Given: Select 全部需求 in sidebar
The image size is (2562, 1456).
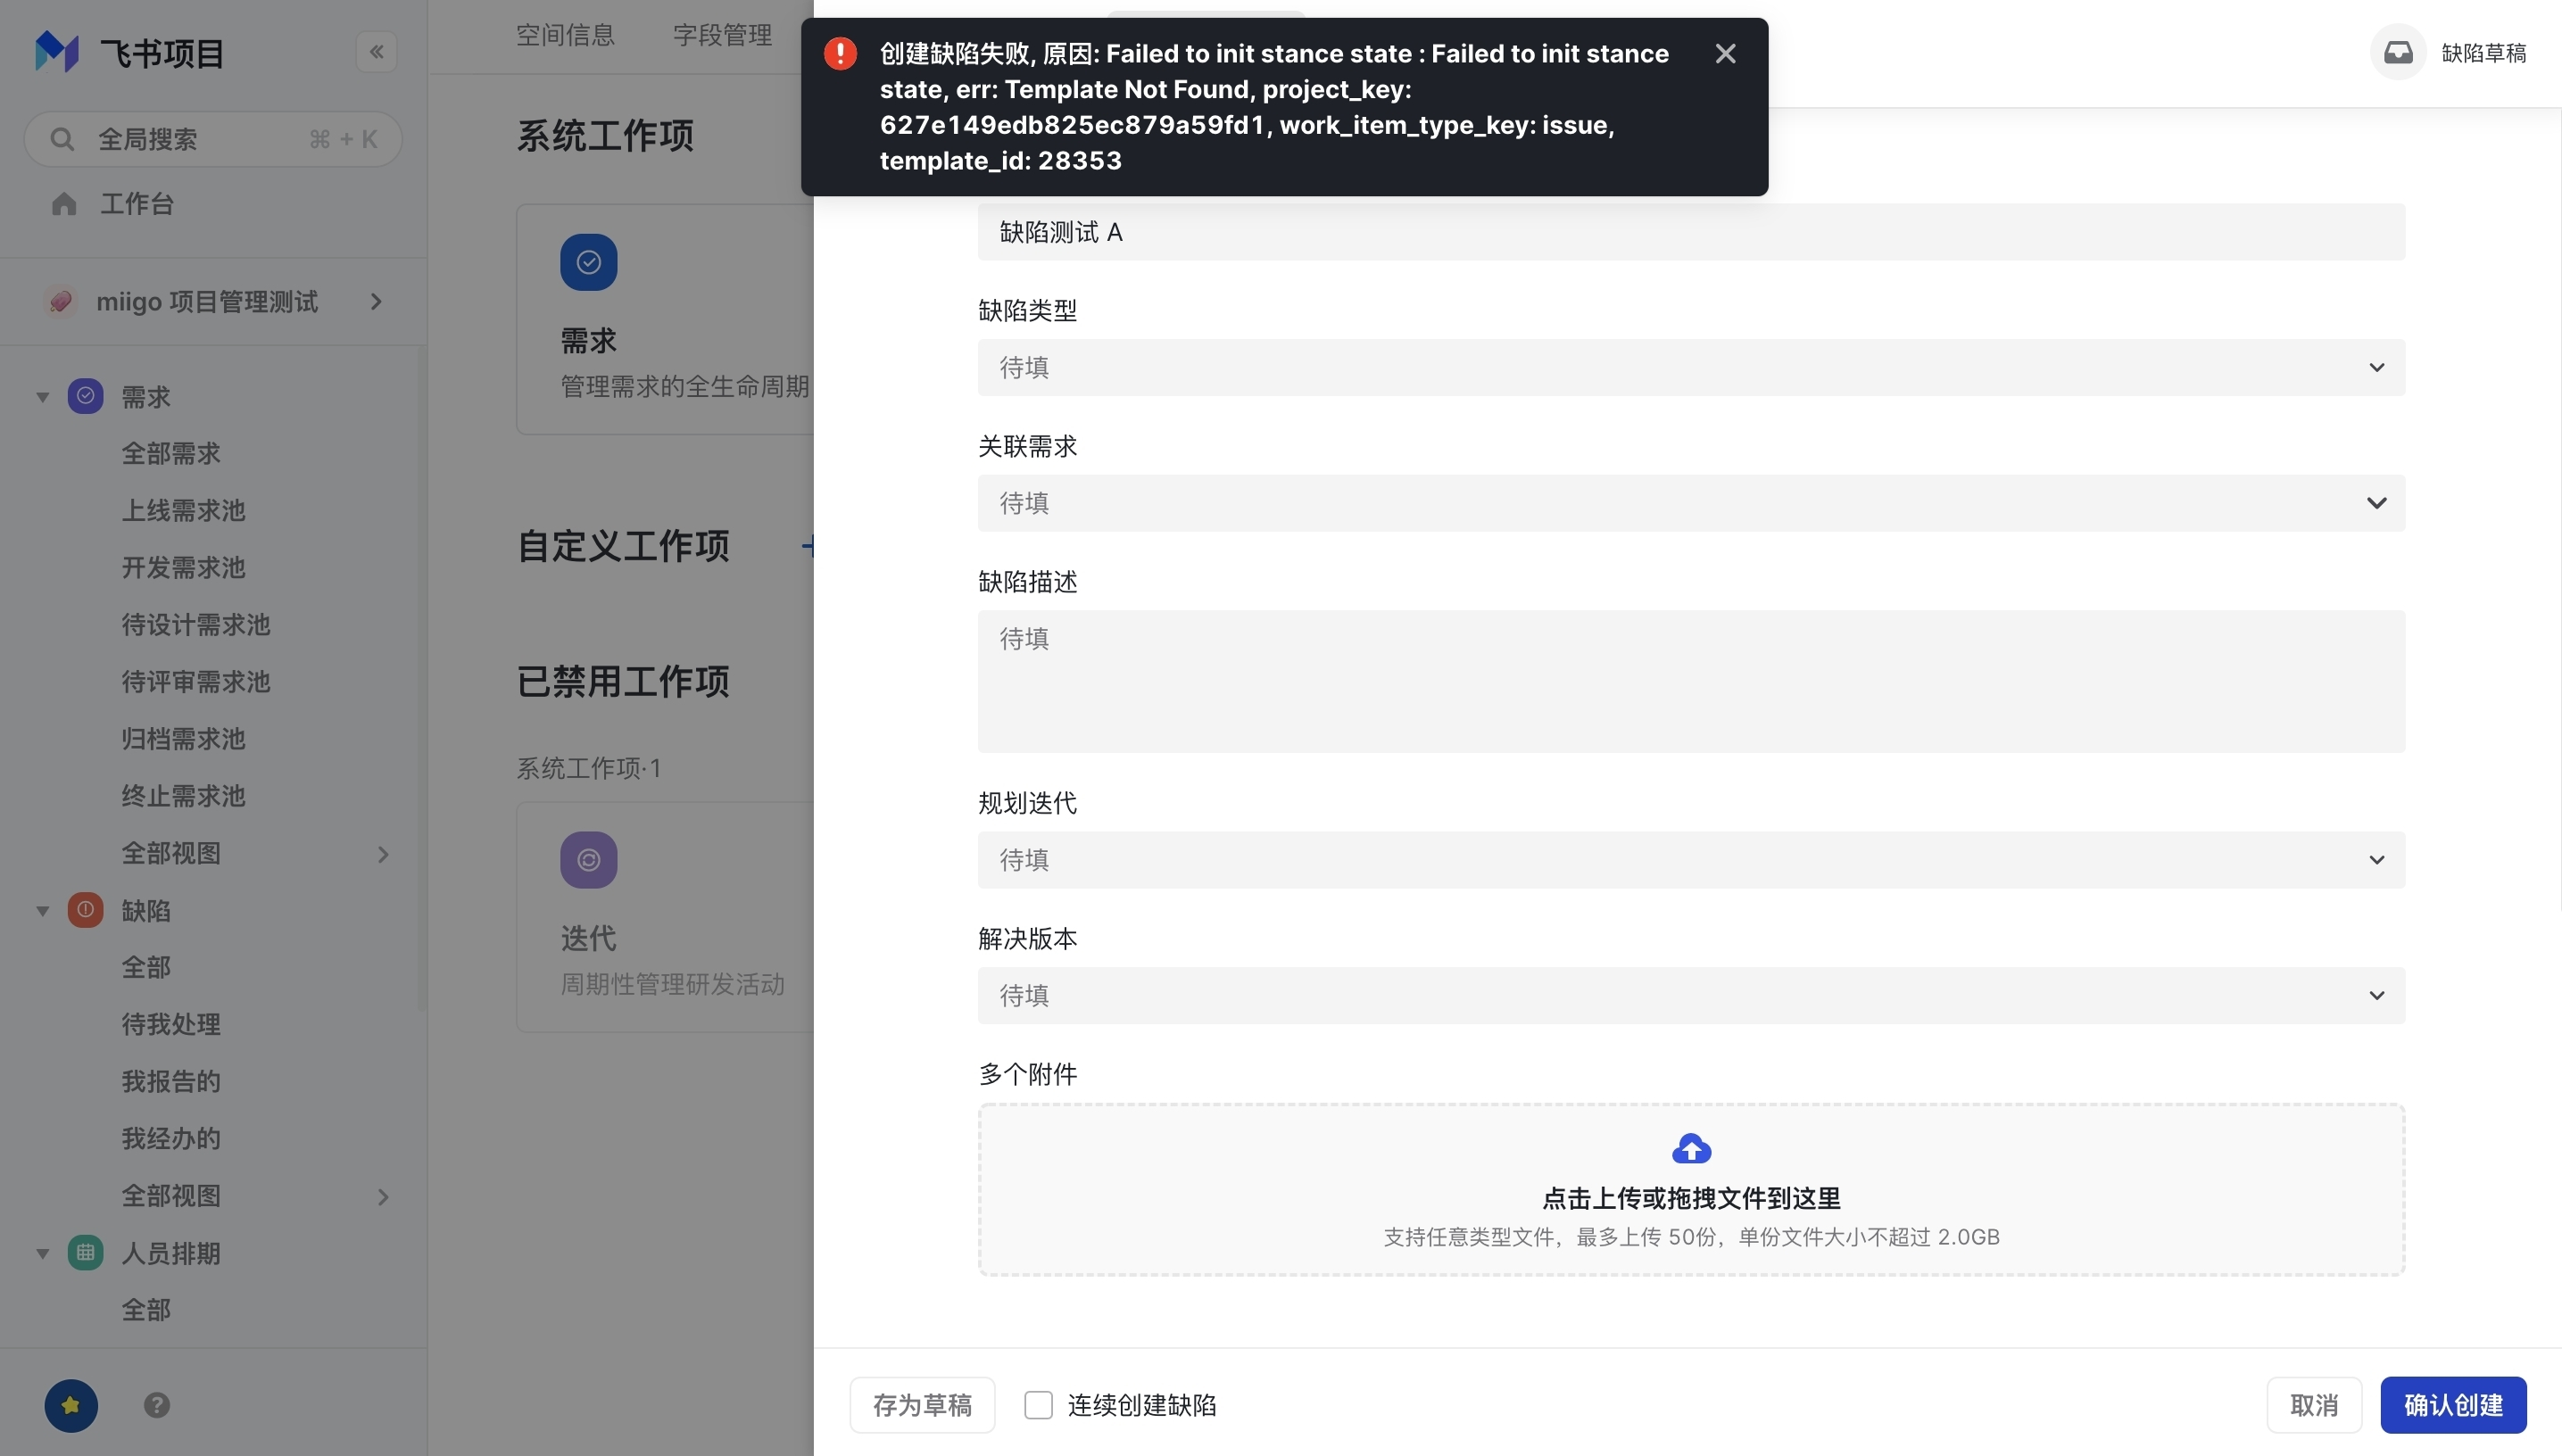Looking at the screenshot, I should [171, 454].
